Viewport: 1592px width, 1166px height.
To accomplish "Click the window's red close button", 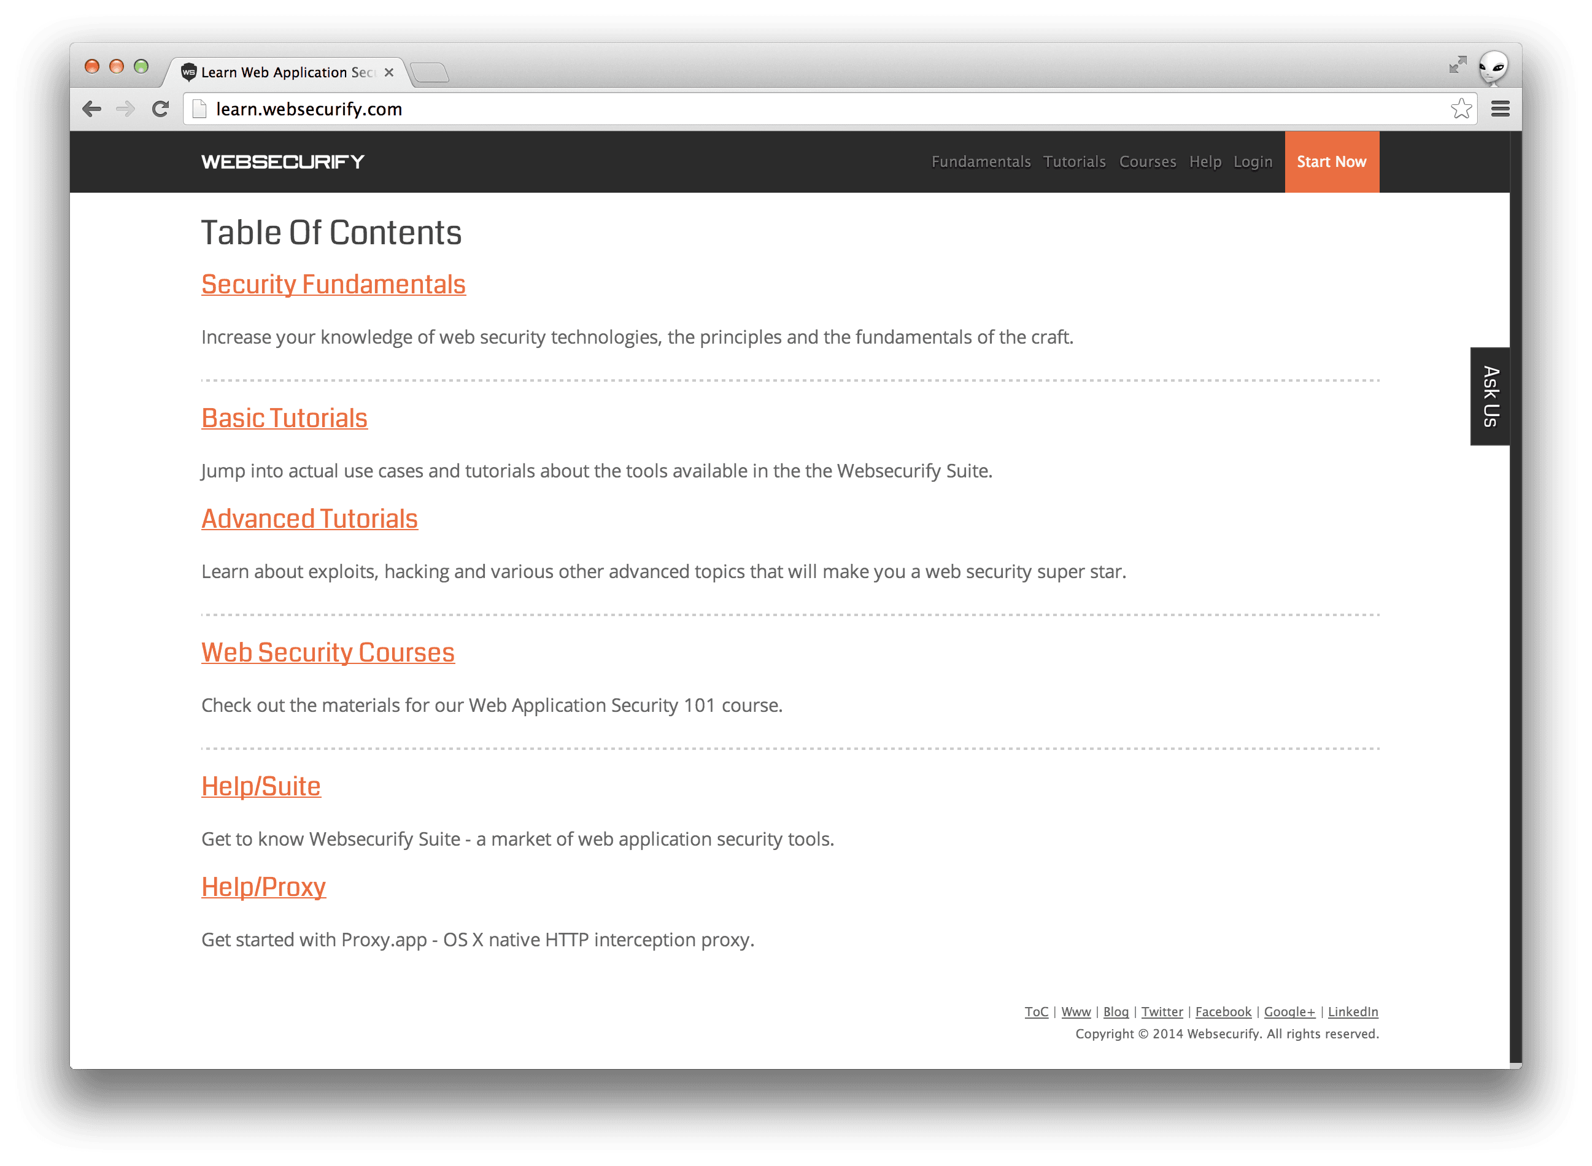I will (x=91, y=66).
